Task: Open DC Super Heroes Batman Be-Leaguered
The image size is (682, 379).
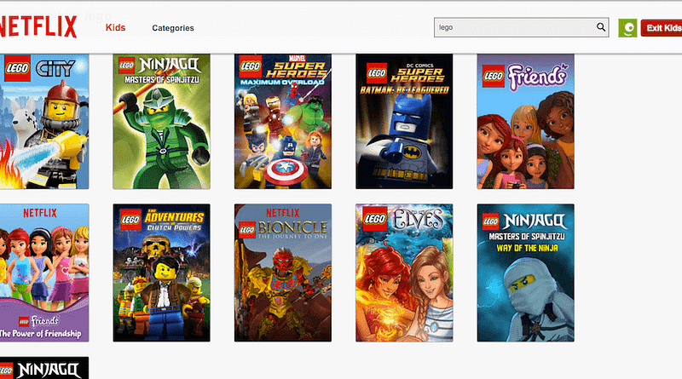Action: [x=404, y=121]
